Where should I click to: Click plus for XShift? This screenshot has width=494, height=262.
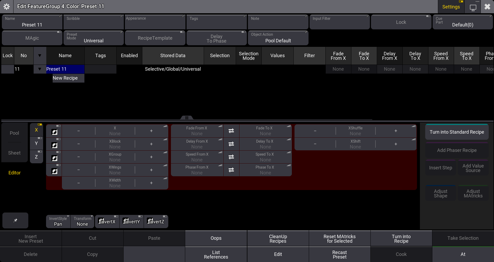396,144
